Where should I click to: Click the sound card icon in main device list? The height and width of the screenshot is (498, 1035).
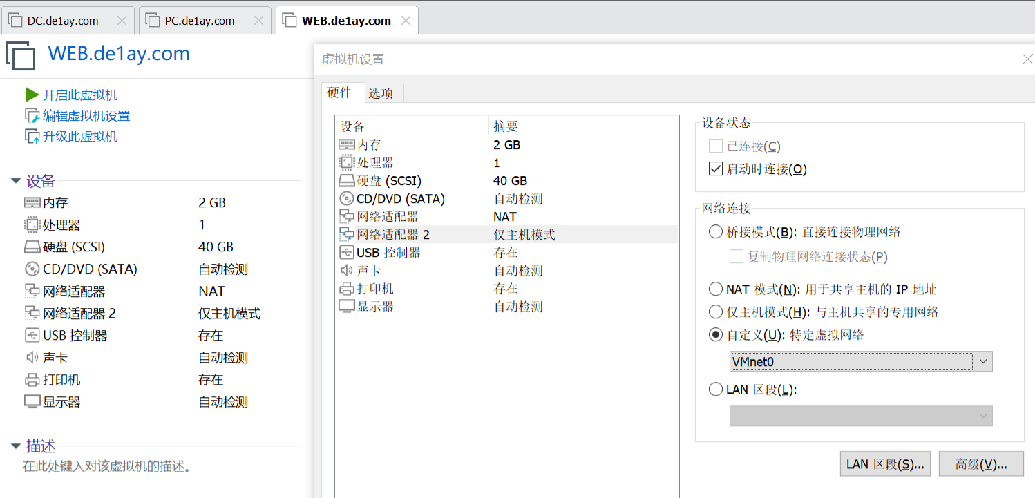click(x=32, y=358)
